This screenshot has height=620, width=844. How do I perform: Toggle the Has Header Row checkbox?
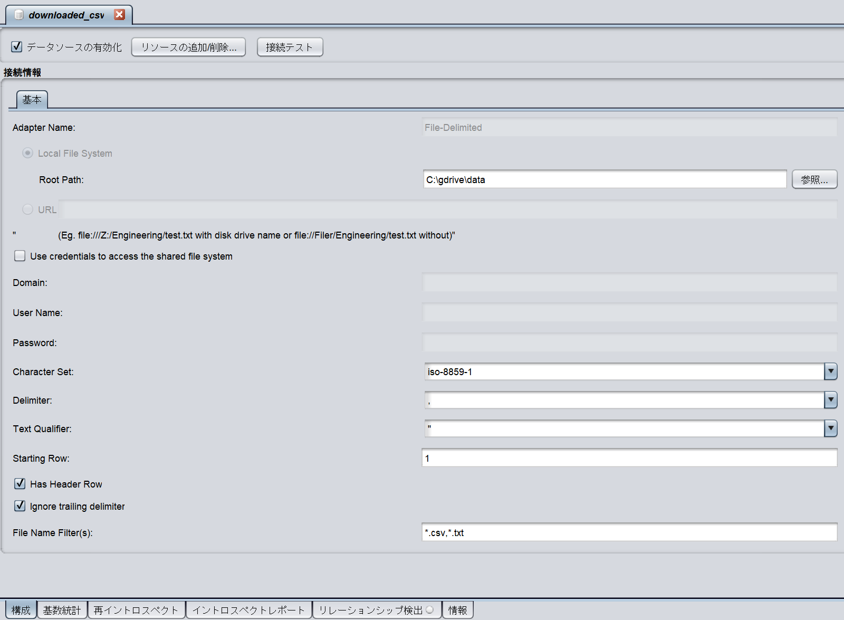tap(20, 484)
